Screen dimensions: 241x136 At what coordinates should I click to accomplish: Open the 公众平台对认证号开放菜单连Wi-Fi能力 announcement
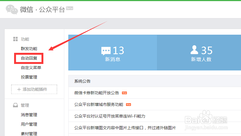(x=110, y=116)
